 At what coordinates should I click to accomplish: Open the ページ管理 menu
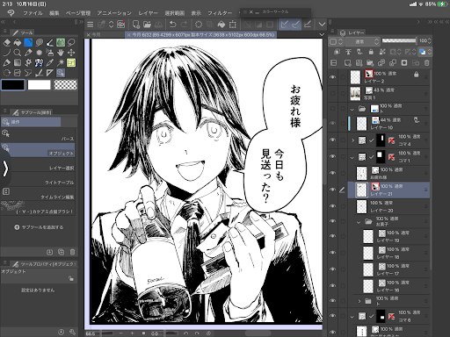(x=78, y=13)
